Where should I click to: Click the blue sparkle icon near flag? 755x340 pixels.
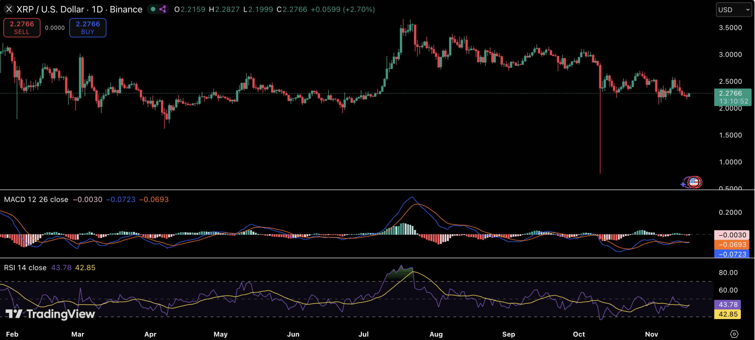(683, 184)
